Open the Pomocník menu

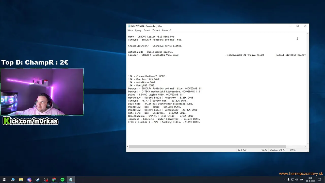[167, 30]
